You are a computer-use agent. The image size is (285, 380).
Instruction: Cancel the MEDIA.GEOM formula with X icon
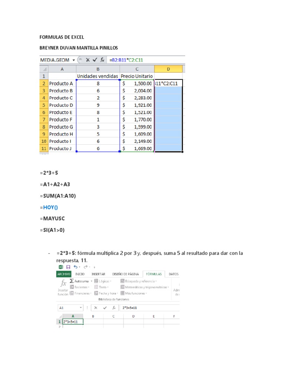click(88, 60)
